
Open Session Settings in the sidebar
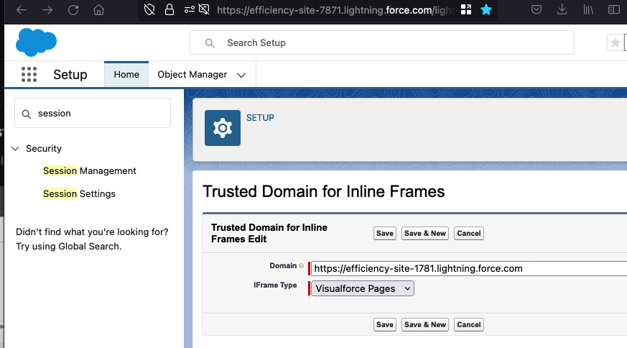79,194
